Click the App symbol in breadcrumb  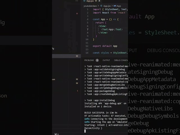(x=119, y=6)
